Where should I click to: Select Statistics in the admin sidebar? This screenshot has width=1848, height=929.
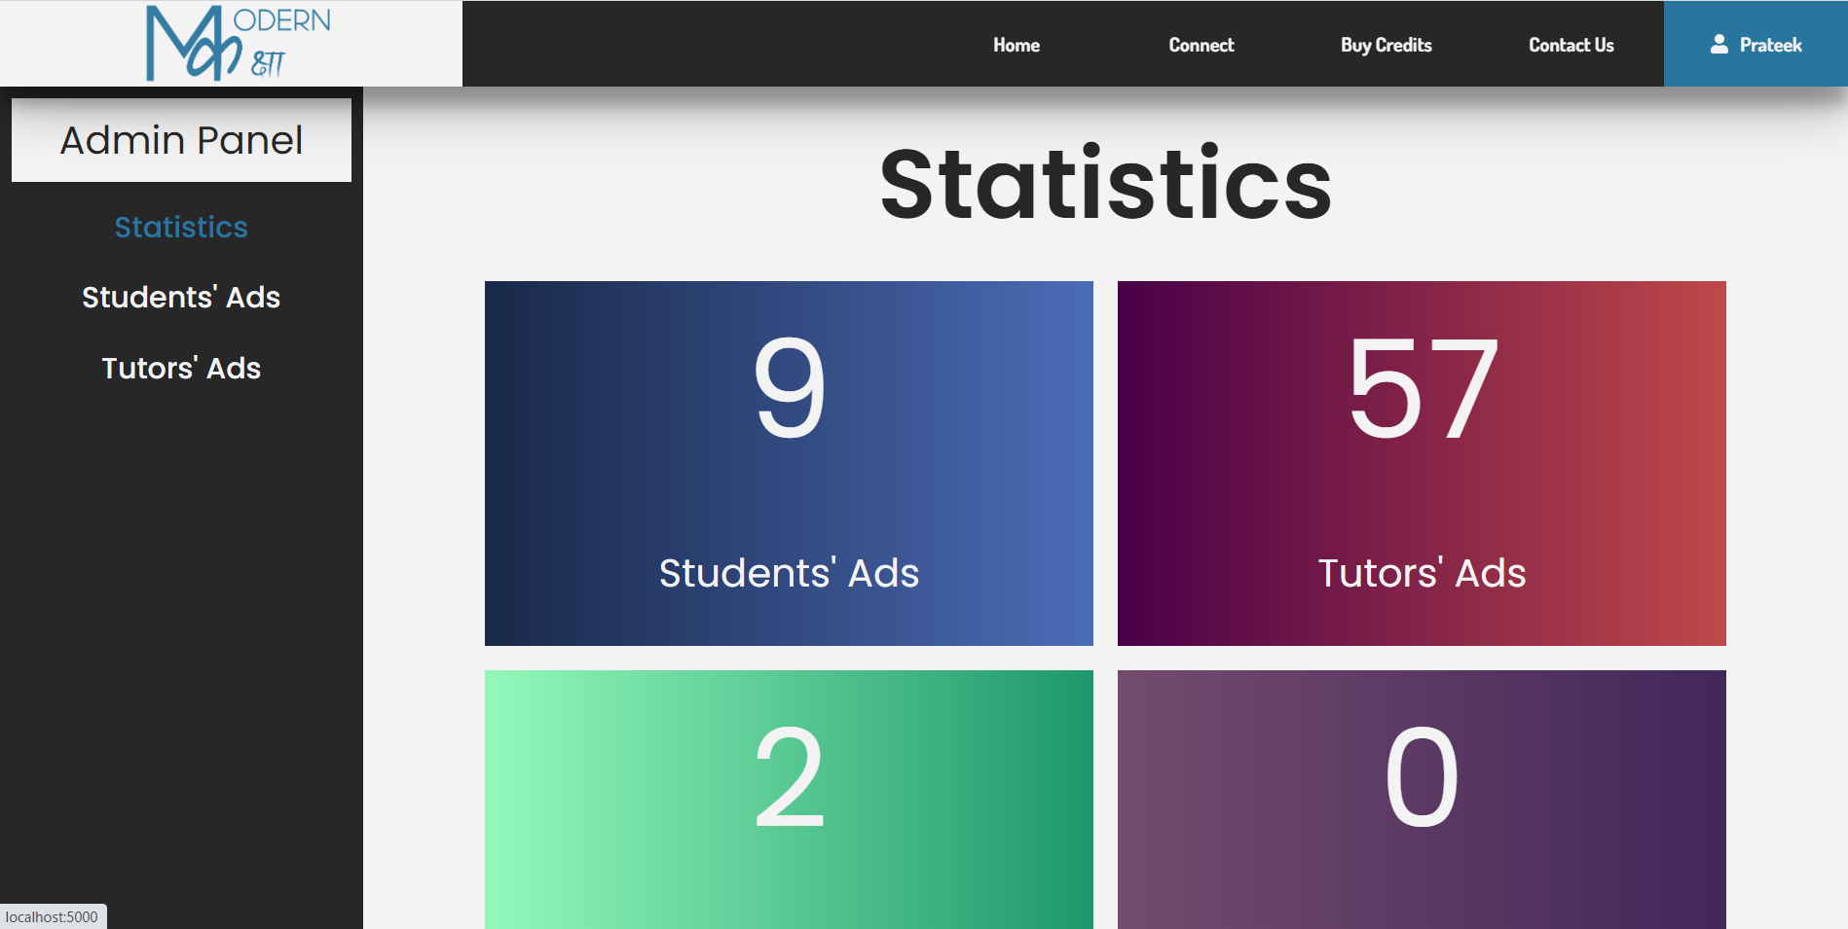coord(181,227)
